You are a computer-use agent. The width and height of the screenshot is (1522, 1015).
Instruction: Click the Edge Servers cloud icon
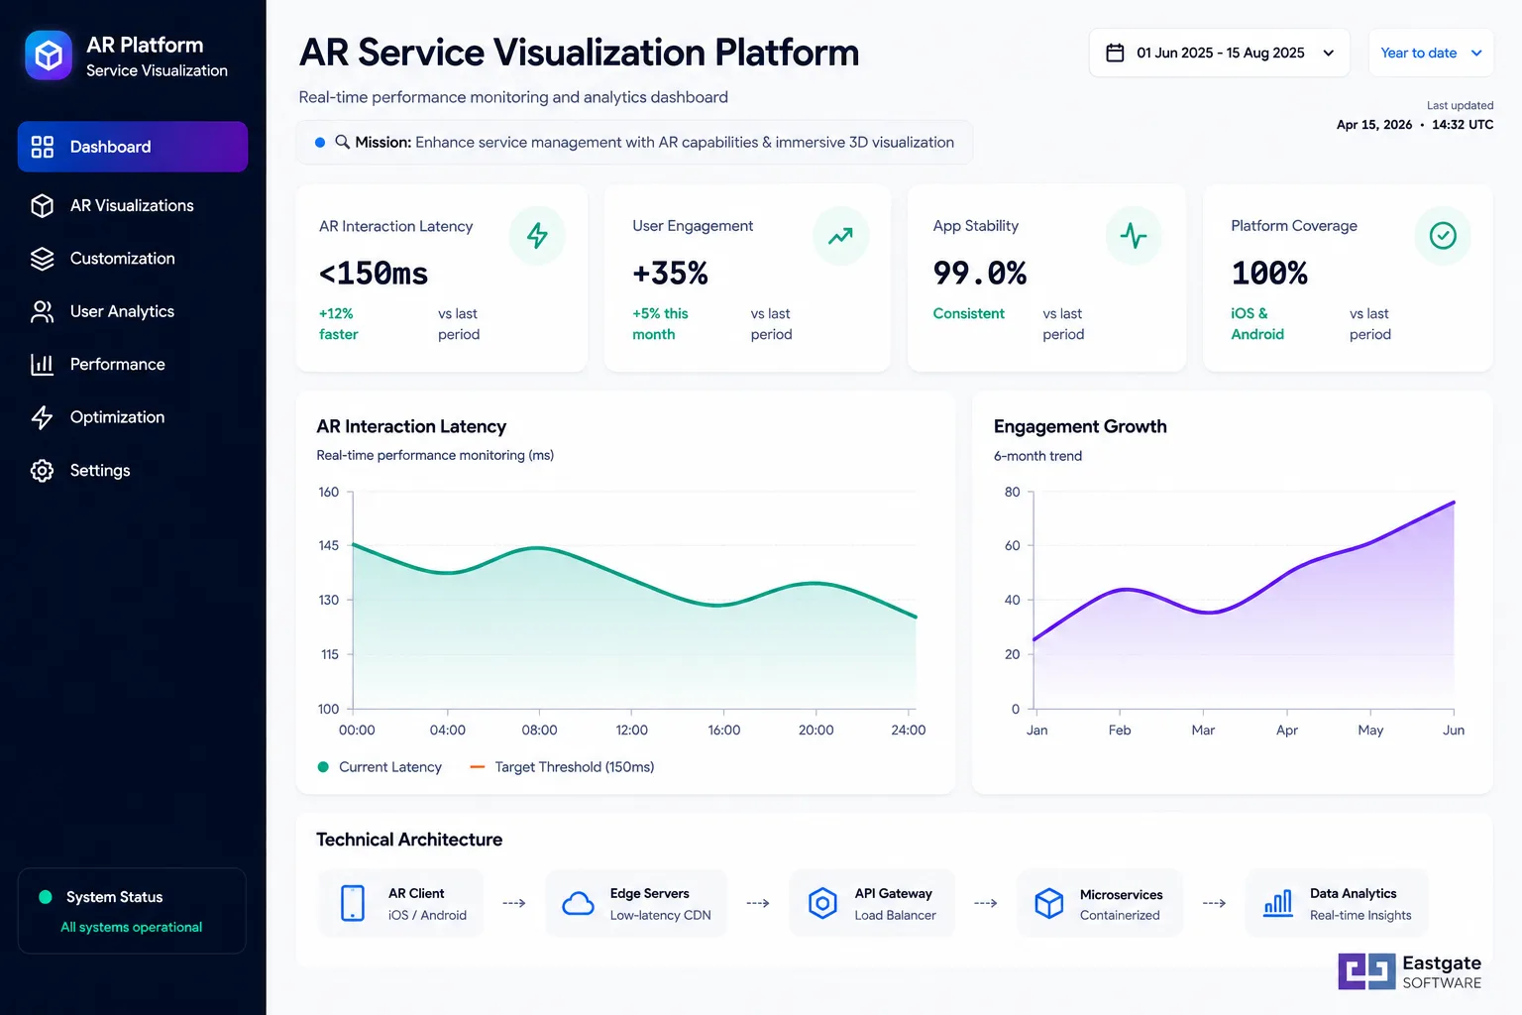point(579,903)
